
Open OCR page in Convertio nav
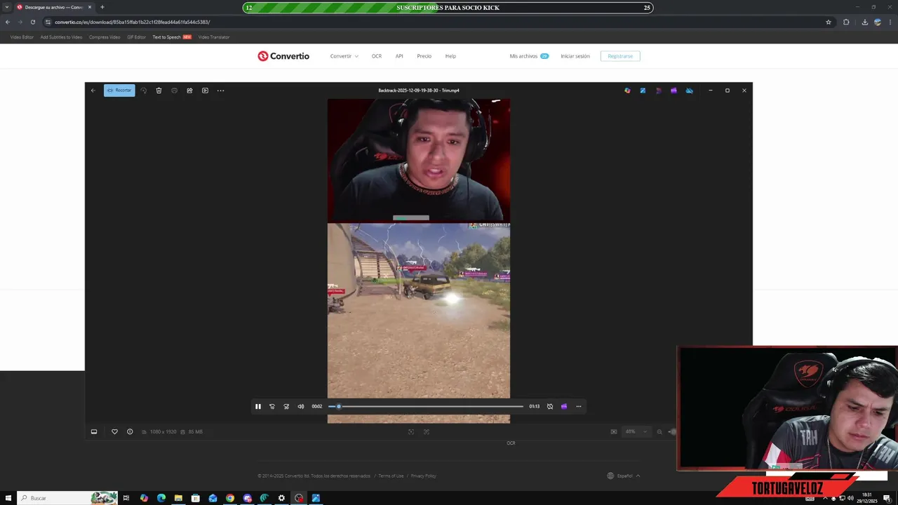tap(377, 56)
